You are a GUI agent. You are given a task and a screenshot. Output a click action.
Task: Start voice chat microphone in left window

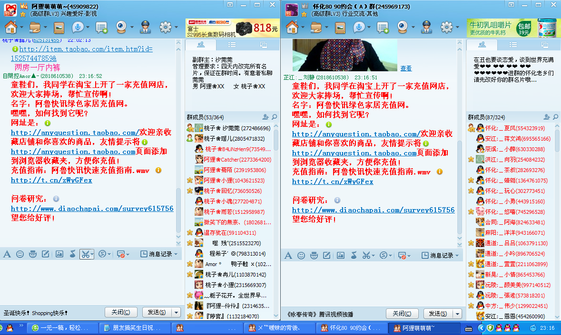[77, 27]
